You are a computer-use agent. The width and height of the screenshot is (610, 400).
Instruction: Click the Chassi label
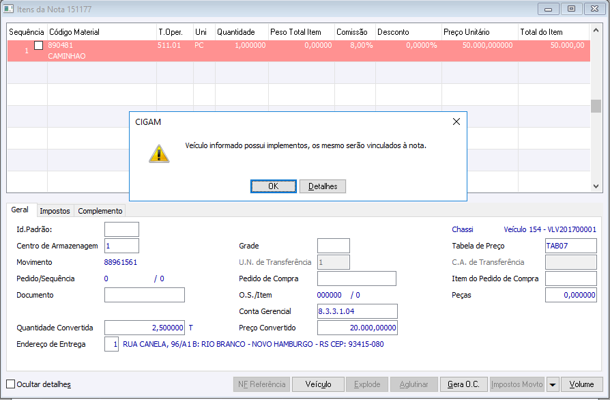pos(463,229)
